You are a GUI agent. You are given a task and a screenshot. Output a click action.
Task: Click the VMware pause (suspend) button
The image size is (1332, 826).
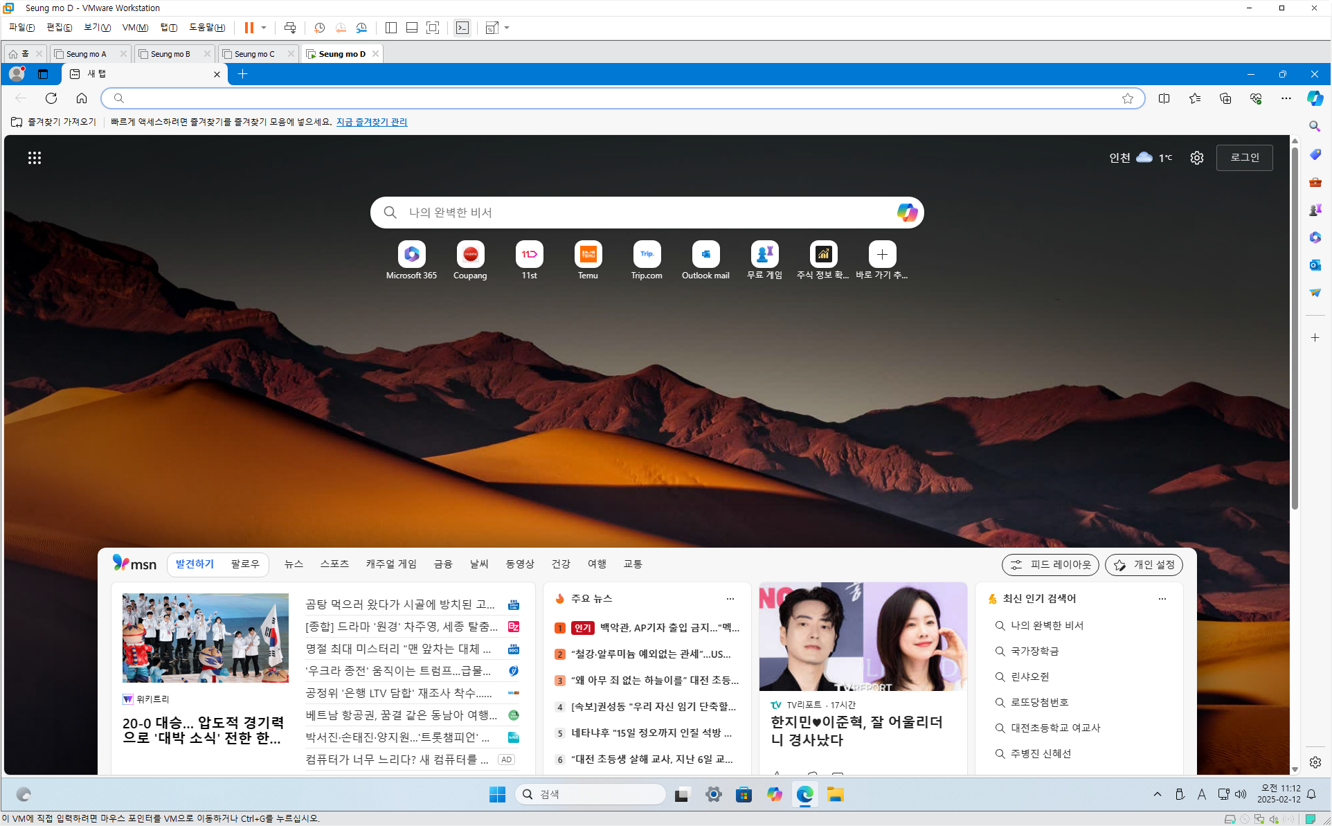(x=249, y=28)
